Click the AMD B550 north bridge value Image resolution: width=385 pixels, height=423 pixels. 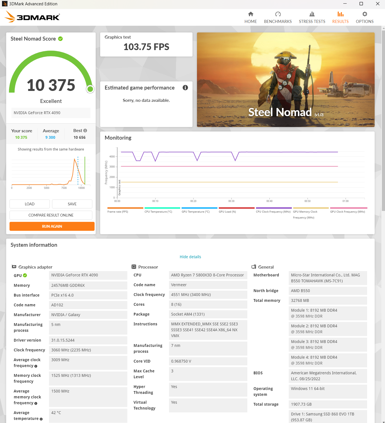coord(328,291)
